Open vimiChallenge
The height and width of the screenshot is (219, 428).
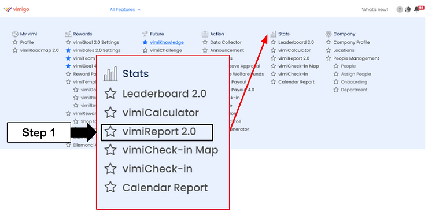[166, 50]
